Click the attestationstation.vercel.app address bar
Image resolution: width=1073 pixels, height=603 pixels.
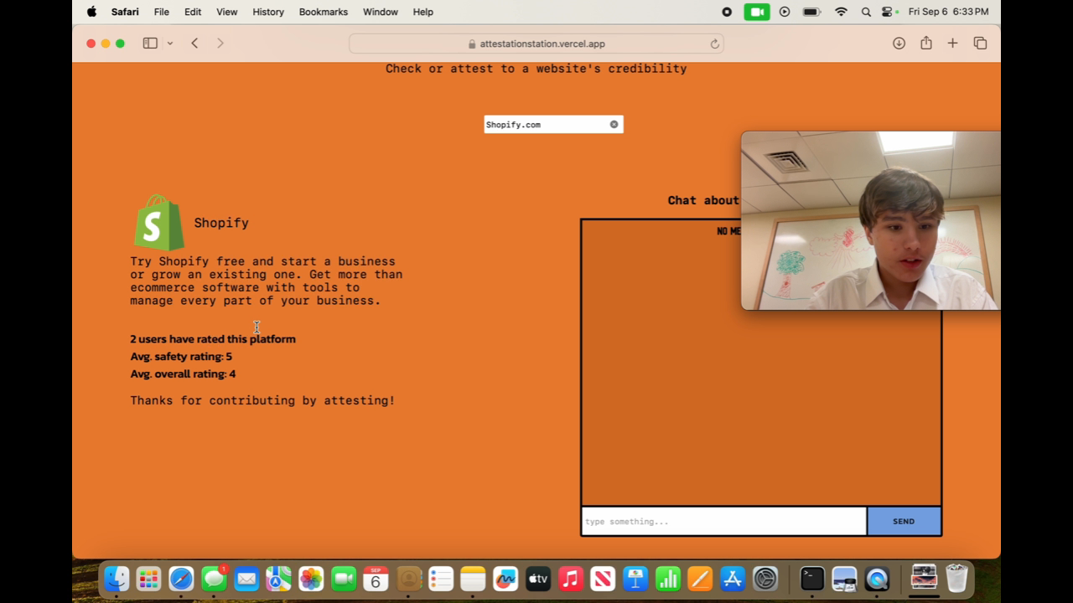pos(536,44)
